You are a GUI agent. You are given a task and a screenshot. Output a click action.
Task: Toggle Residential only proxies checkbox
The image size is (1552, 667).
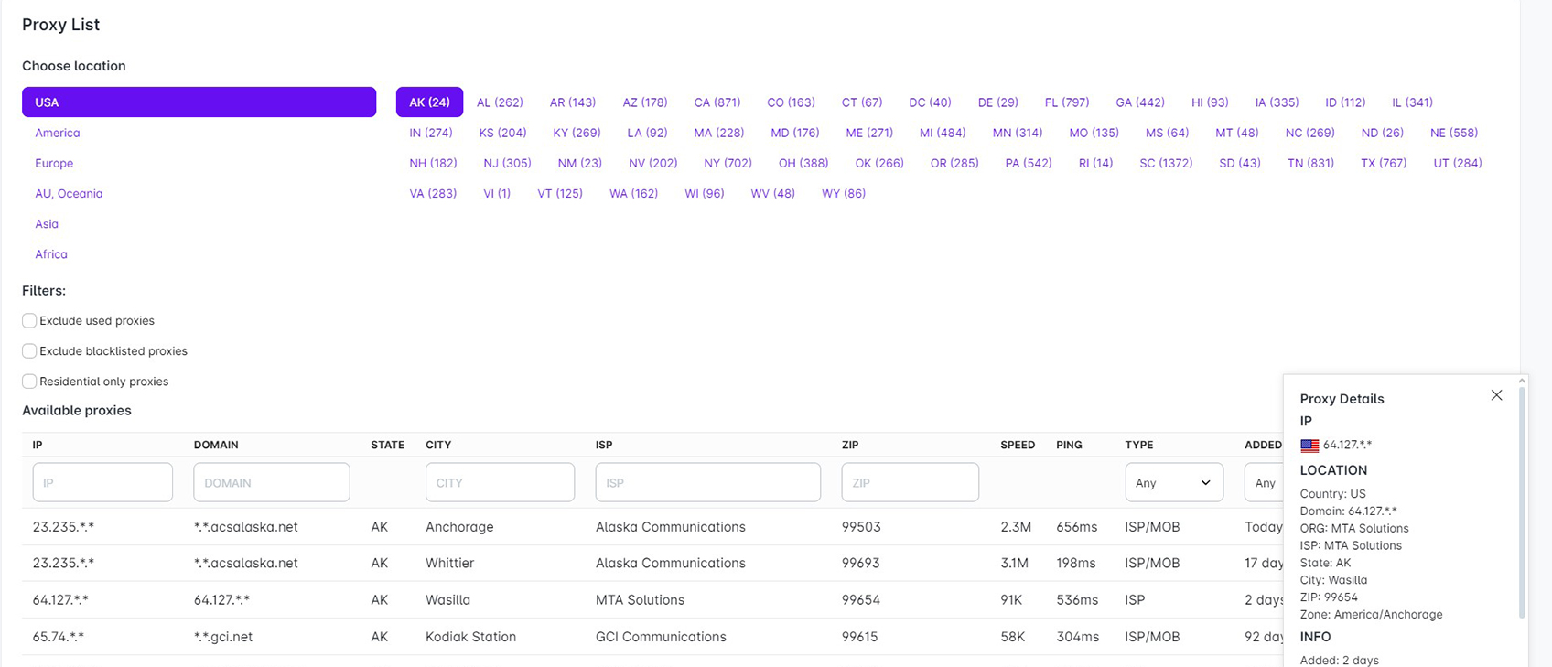coord(29,381)
